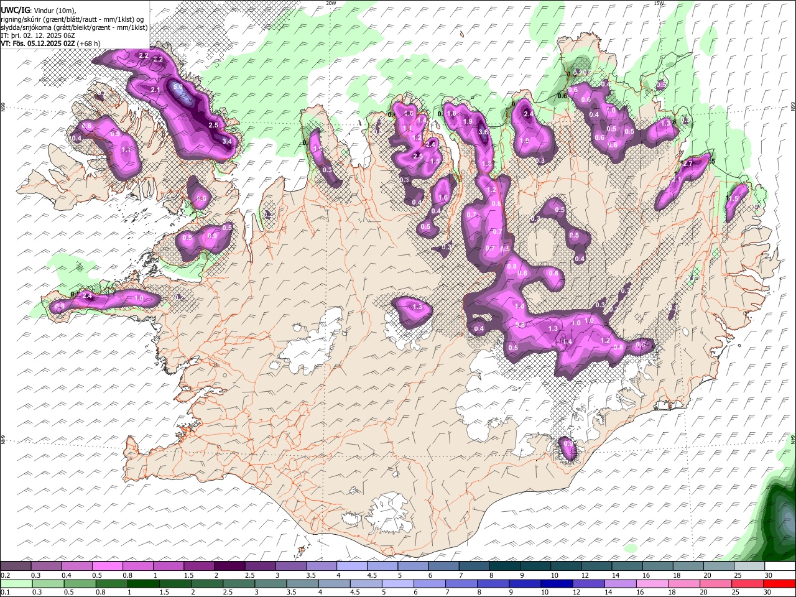The image size is (796, 597).
Task: Pick the palest green 0.1 swatch in lower legend
Action: pyautogui.click(x=16, y=584)
